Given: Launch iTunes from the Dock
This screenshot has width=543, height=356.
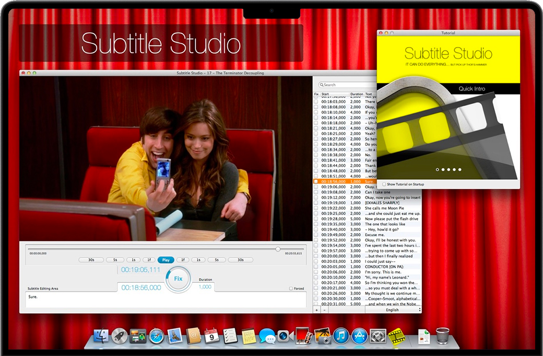Looking at the screenshot, I should point(341,336).
